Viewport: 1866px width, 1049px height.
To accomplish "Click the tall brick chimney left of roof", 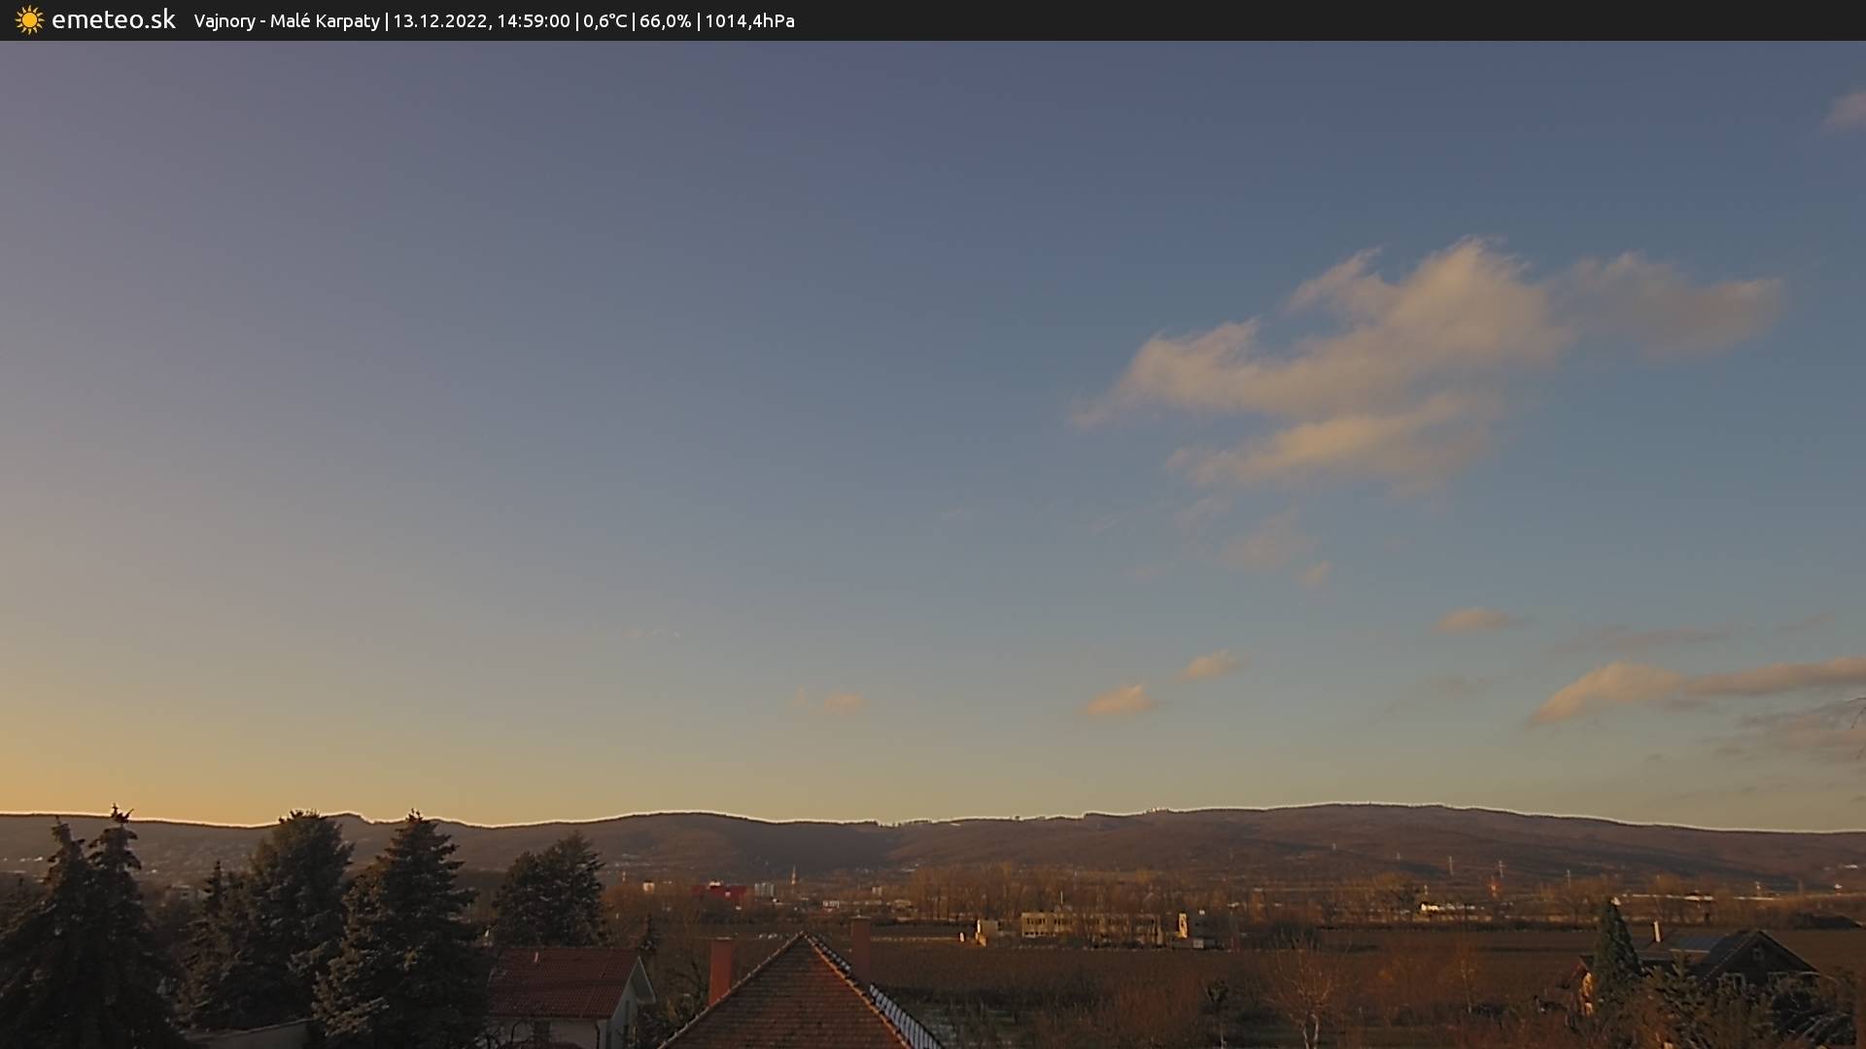I will click(x=720, y=969).
